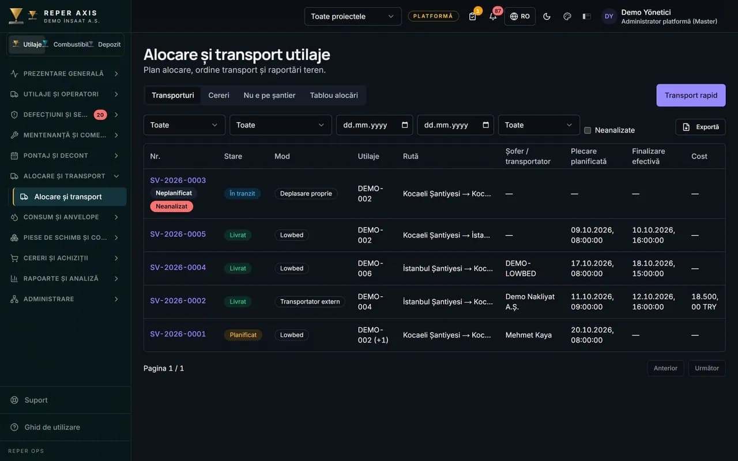Switch to the Combustibil module
This screenshot has width=738, height=461.
[x=66, y=44]
